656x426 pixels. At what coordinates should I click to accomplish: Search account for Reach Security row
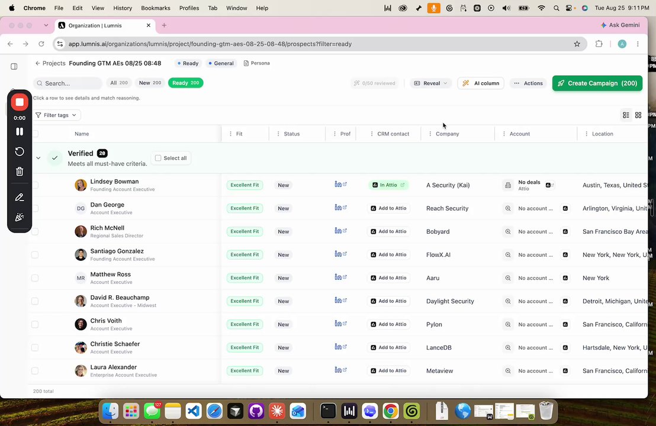[508, 208]
